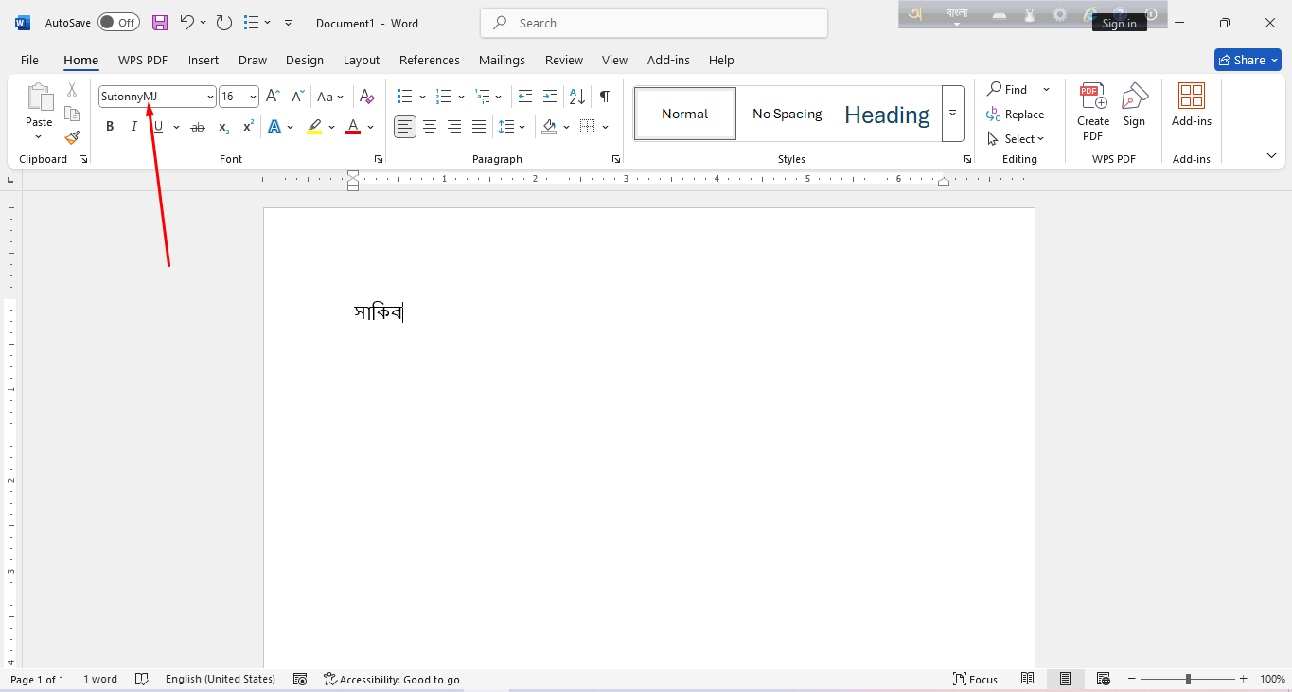Open the Insert tab
1292x692 pixels.
pos(204,60)
